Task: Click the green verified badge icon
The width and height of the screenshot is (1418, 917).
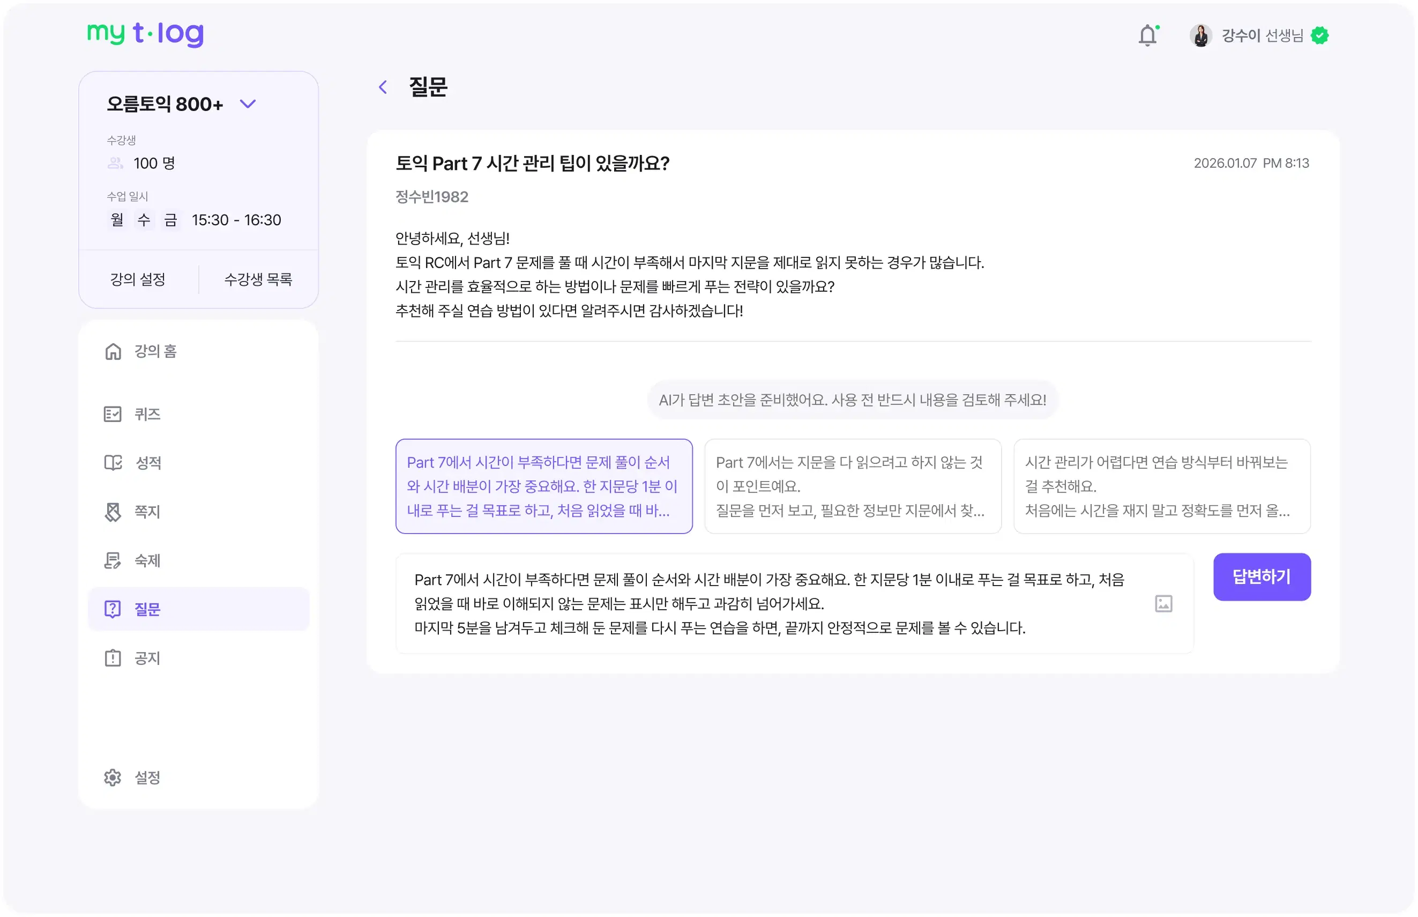Action: pyautogui.click(x=1319, y=36)
